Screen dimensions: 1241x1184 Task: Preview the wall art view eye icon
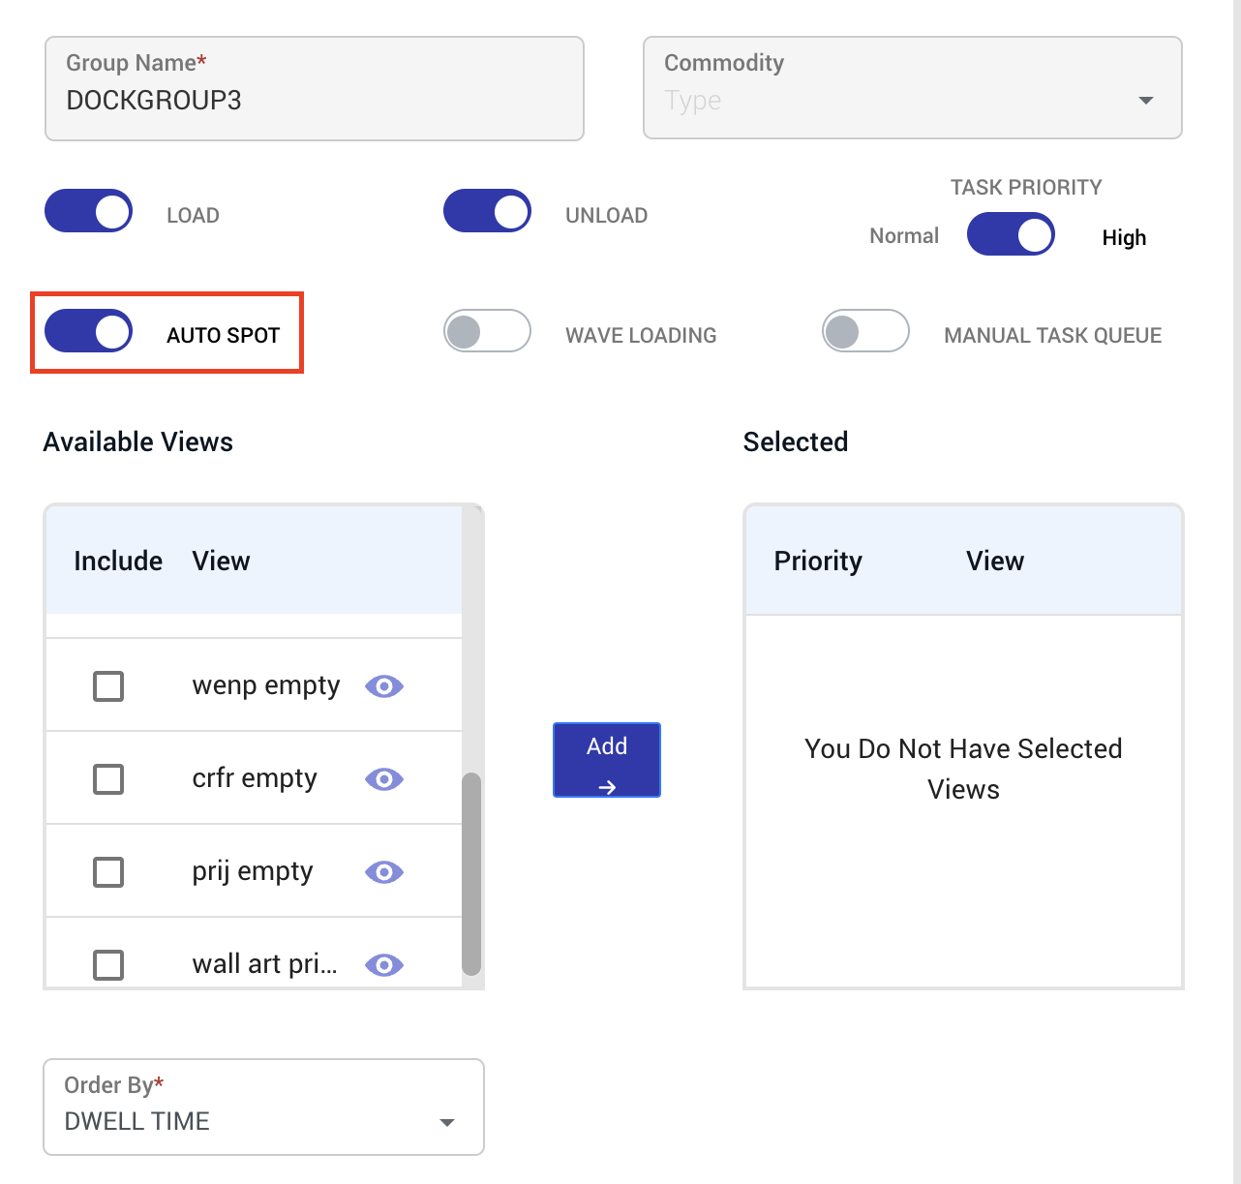coord(384,965)
